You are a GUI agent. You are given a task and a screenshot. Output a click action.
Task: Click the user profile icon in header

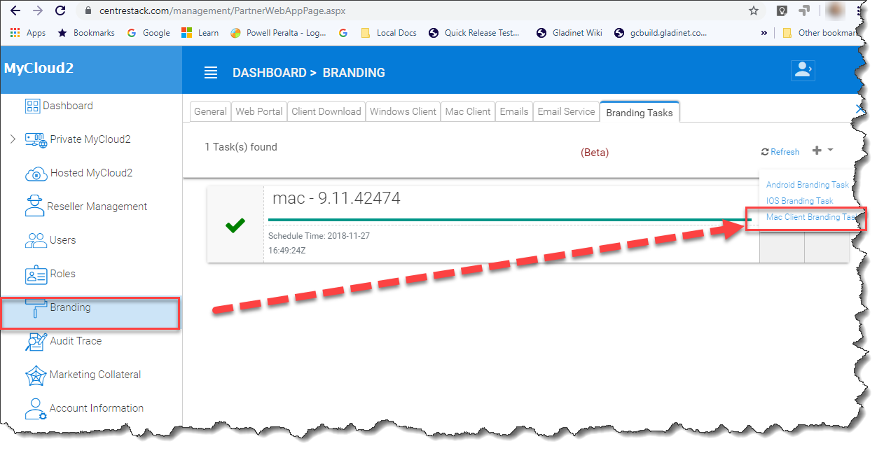click(x=803, y=71)
